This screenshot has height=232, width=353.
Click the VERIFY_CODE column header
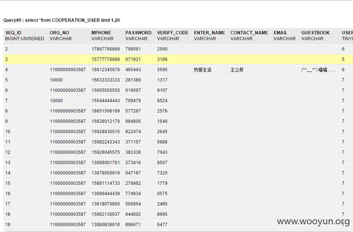[173, 32]
